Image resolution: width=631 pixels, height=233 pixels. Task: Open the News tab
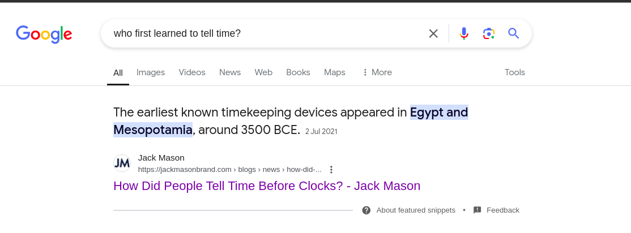pyautogui.click(x=230, y=72)
